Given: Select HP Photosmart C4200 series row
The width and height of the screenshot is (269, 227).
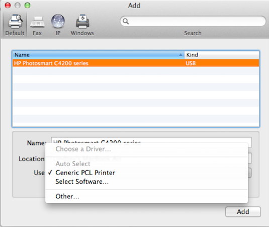Looking at the screenshot, I should pyautogui.click(x=136, y=63).
